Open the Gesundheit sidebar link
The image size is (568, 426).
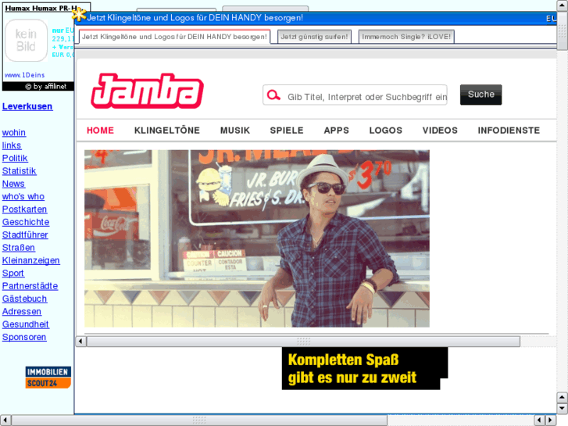coord(25,324)
